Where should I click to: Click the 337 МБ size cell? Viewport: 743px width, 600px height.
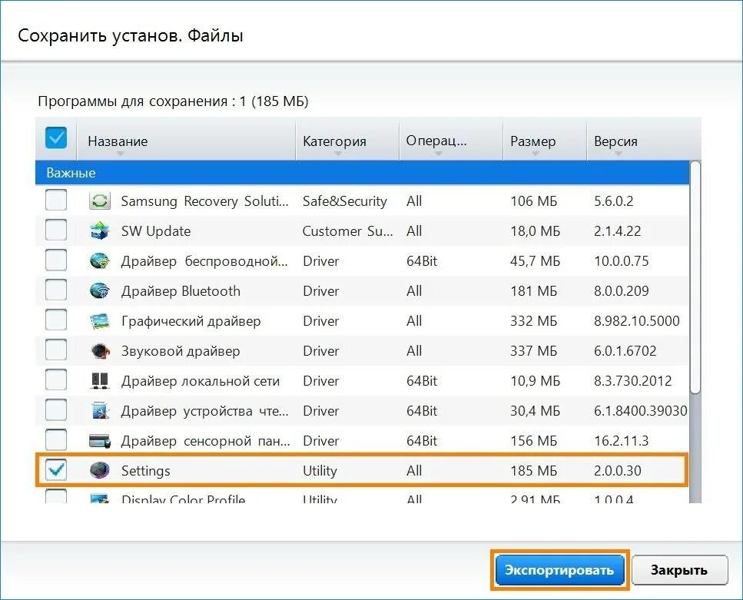[x=533, y=351]
